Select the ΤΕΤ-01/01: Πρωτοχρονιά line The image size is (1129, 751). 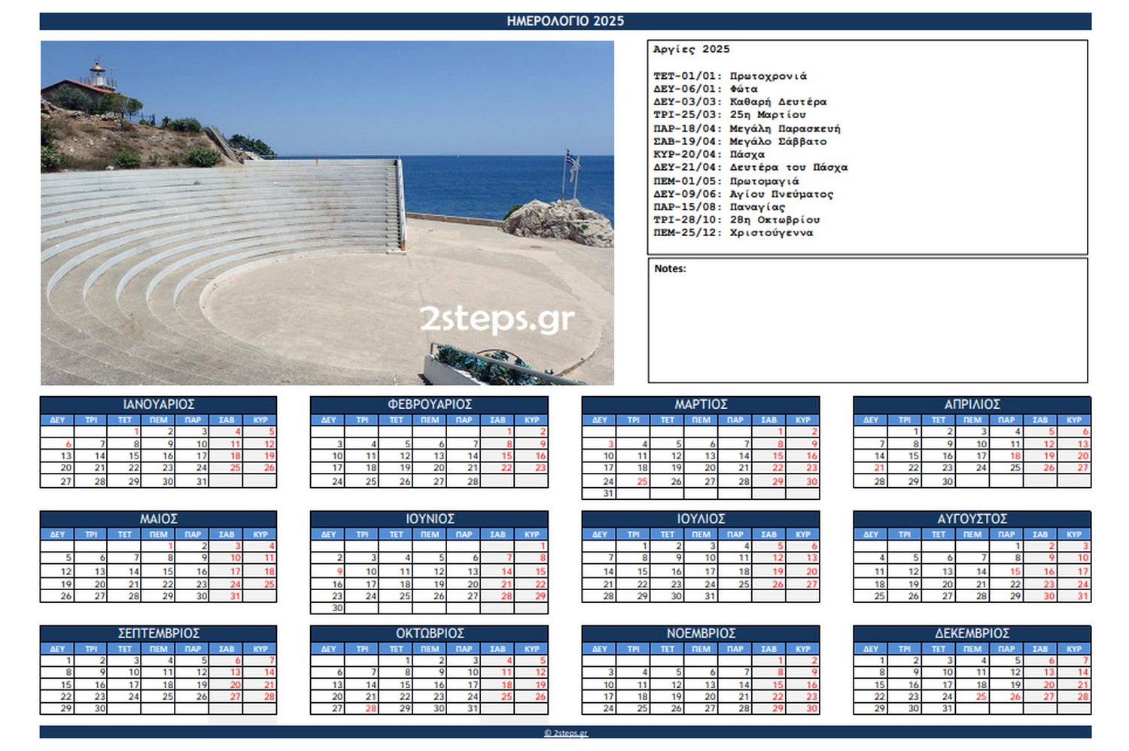[729, 76]
